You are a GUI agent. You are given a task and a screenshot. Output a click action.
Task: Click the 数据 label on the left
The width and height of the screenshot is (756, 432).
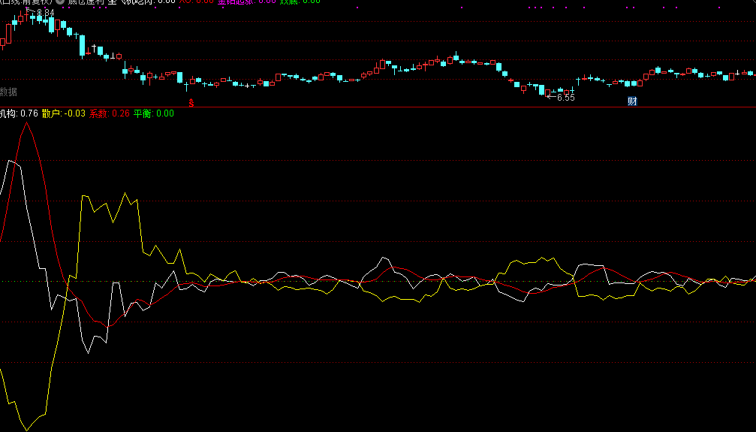(8, 92)
